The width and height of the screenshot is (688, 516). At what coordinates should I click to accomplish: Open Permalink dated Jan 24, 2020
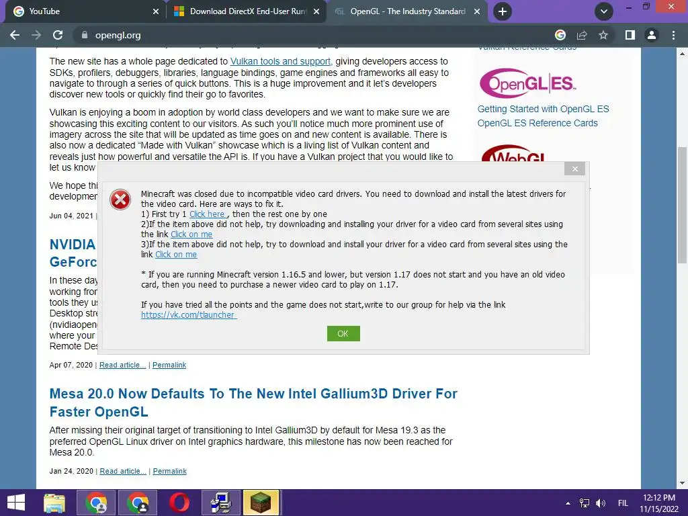170,471
